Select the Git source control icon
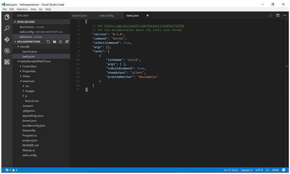The image size is (290, 174). click(x=7, y=39)
